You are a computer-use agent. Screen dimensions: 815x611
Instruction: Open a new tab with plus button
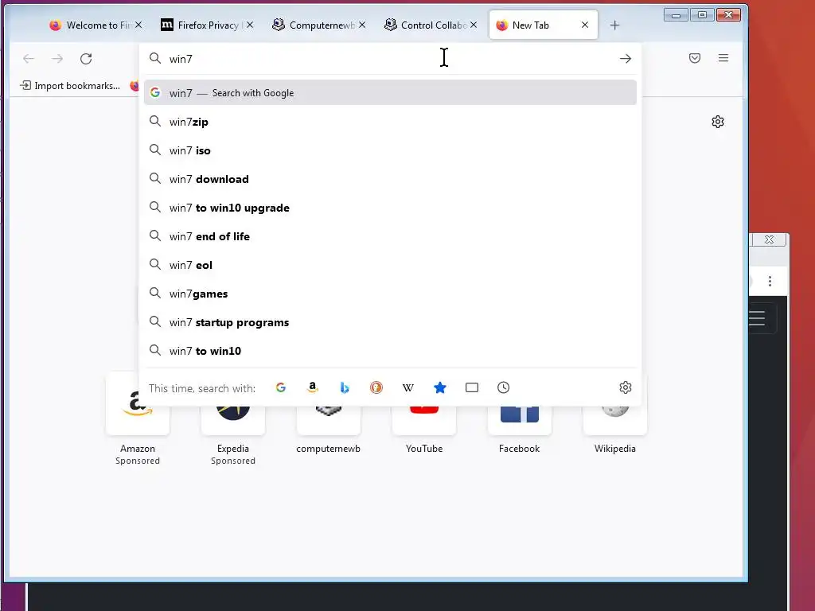point(614,25)
